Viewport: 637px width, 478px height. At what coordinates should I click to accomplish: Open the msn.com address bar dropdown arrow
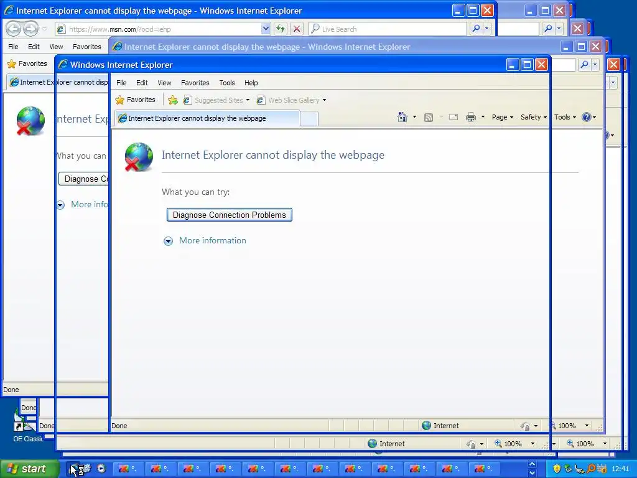pyautogui.click(x=266, y=29)
